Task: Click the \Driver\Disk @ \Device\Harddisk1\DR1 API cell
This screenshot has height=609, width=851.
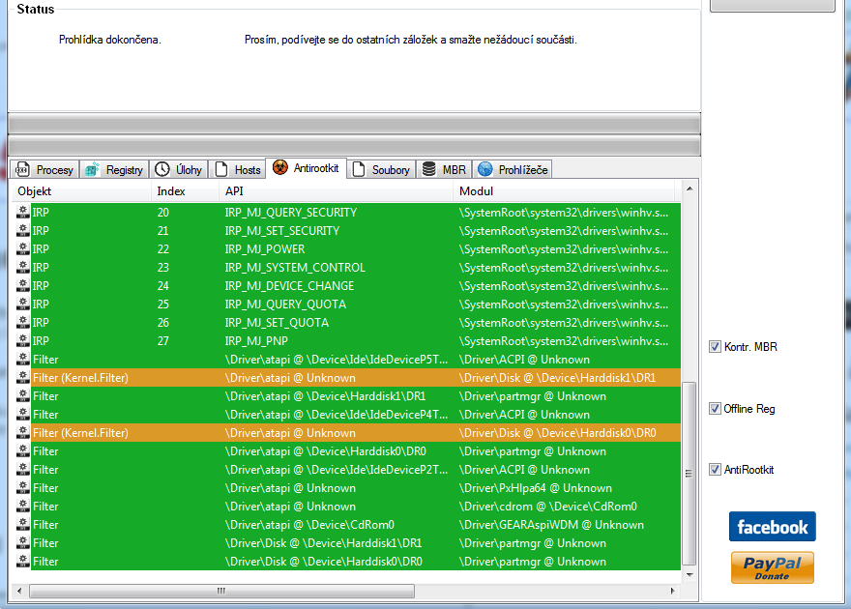Action: pyautogui.click(x=323, y=543)
